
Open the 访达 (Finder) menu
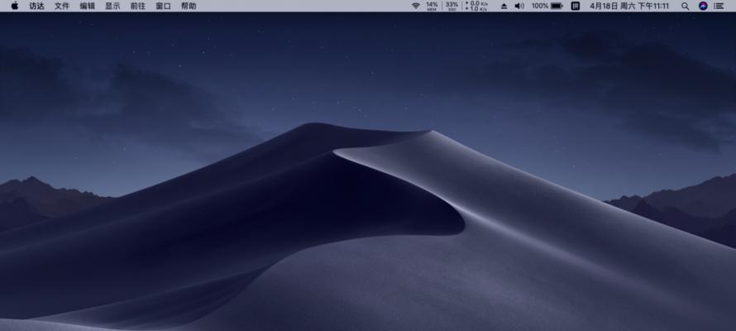click(x=36, y=6)
